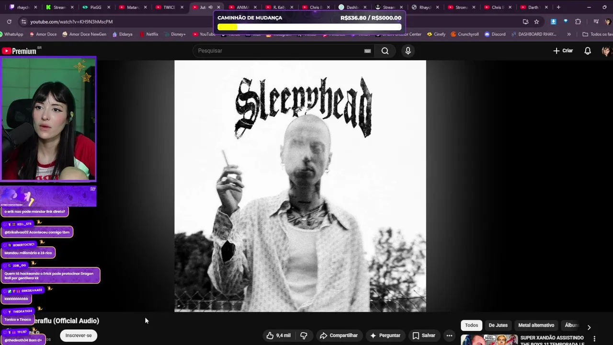613x345 pixels.
Task: Open the Eldarya bookmark
Action: tap(122, 34)
